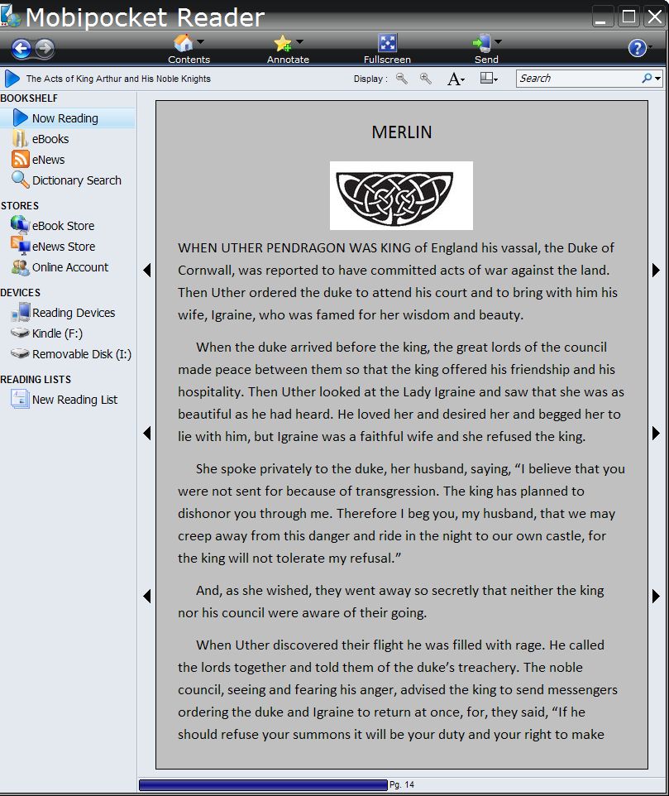Close the Mobipocket Reader window
669x796 pixels.
tap(655, 17)
